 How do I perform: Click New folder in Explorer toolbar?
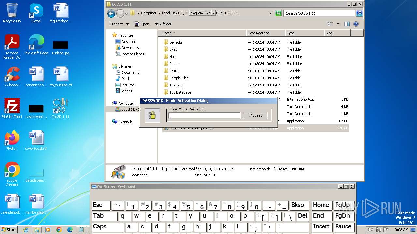point(163,24)
